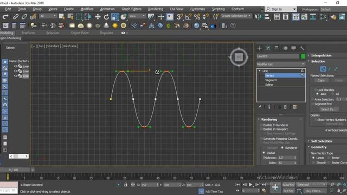This screenshot has width=347, height=195.
Task: Toggle Lock Handles checkbox
Action: click(315, 90)
